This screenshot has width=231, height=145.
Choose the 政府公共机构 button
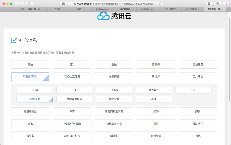pos(72,136)
